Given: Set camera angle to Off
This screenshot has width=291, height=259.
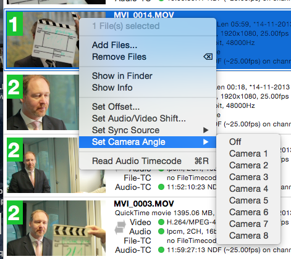Looking at the screenshot, I should pyautogui.click(x=248, y=142).
